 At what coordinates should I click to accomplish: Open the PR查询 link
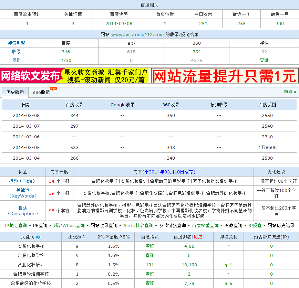click(40, 225)
